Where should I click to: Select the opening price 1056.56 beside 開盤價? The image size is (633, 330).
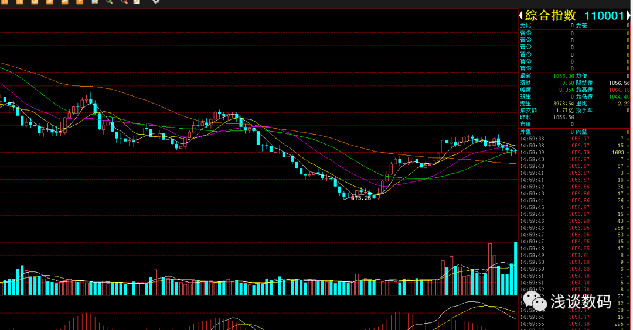coord(620,83)
